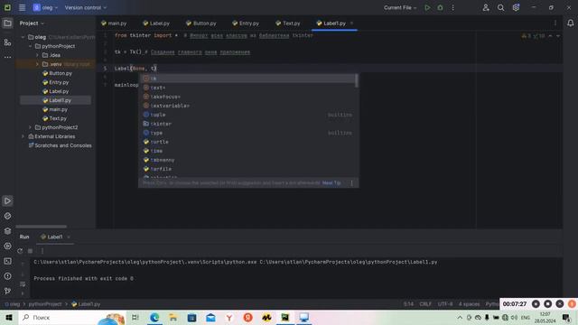Close the Label1 run tab
This screenshot has height=325, width=578.
coord(69,237)
